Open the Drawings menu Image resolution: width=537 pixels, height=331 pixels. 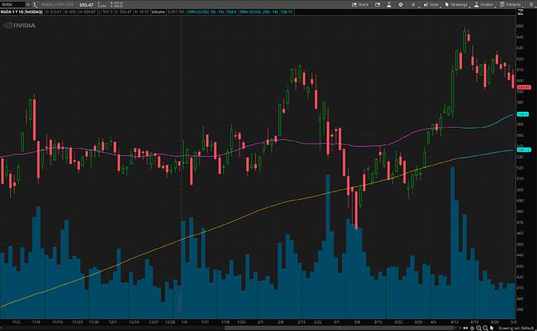[x=456, y=4]
